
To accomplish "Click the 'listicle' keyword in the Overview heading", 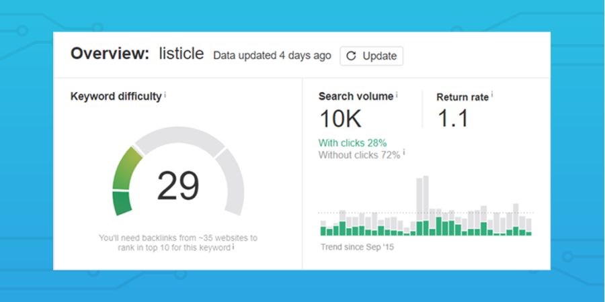I will coord(182,54).
